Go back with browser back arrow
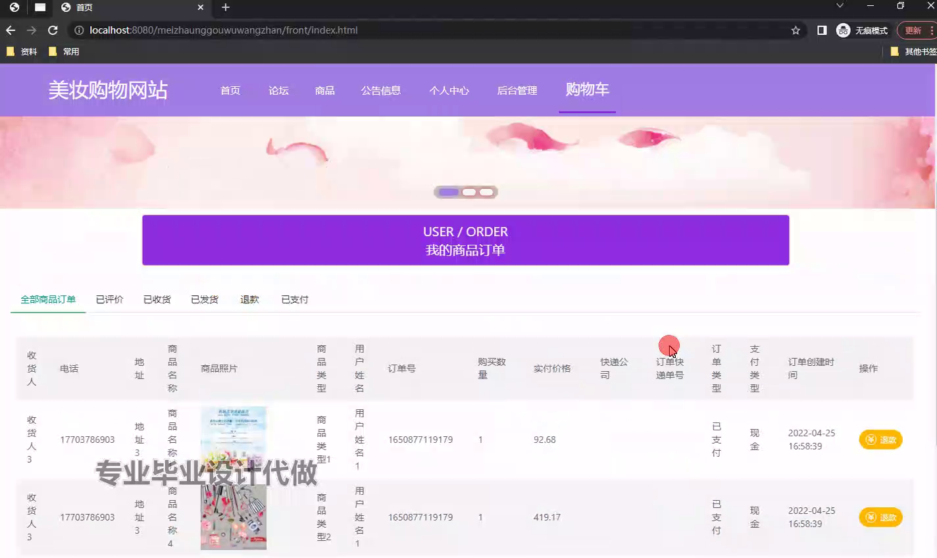 [x=11, y=30]
